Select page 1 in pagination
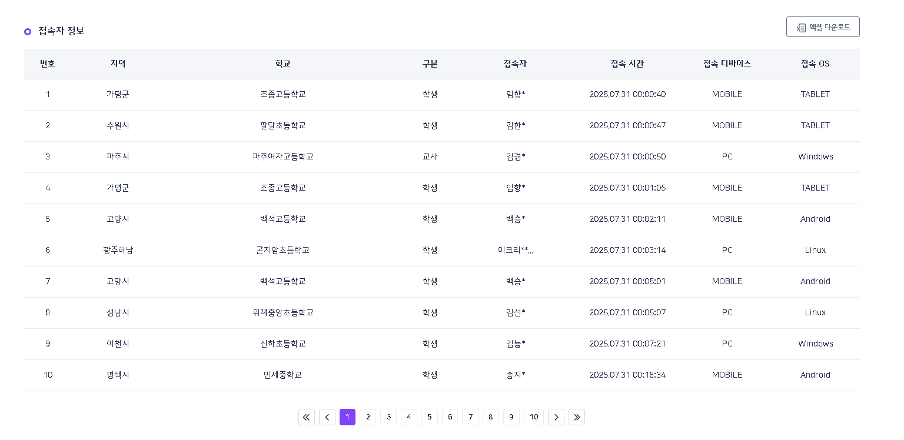This screenshot has height=440, width=904. tap(347, 417)
